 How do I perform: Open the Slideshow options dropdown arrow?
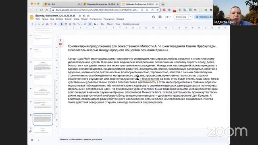[x=190, y=17]
